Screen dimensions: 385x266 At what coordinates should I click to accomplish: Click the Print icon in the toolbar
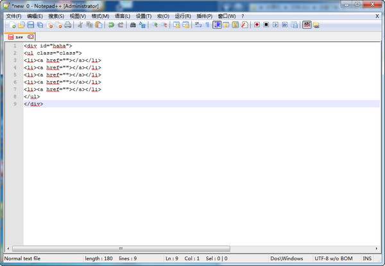(68, 25)
